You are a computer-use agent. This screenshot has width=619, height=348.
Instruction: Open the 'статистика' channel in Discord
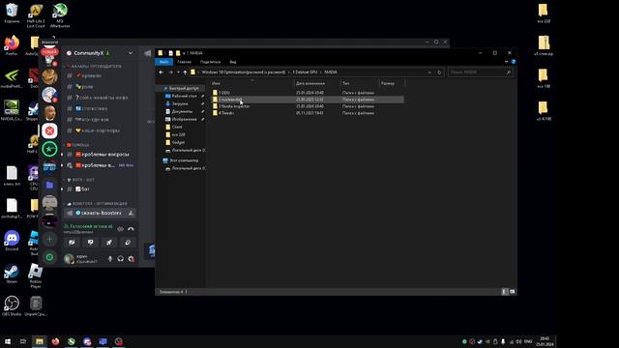[100, 108]
